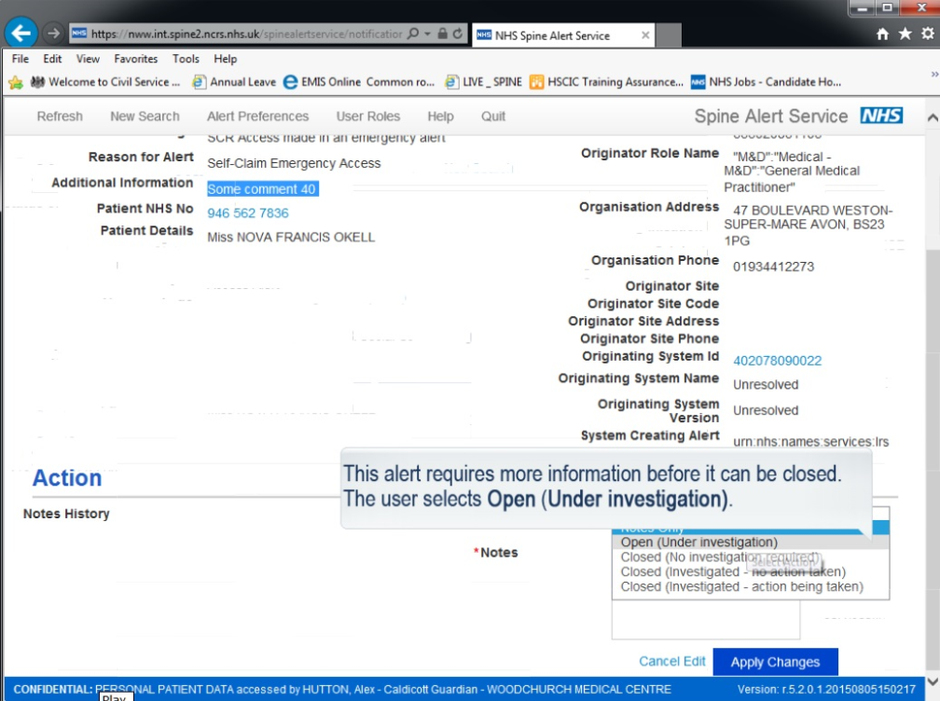This screenshot has width=940, height=701.
Task: Select the NHS Spine Alert Service tab
Action: [563, 35]
